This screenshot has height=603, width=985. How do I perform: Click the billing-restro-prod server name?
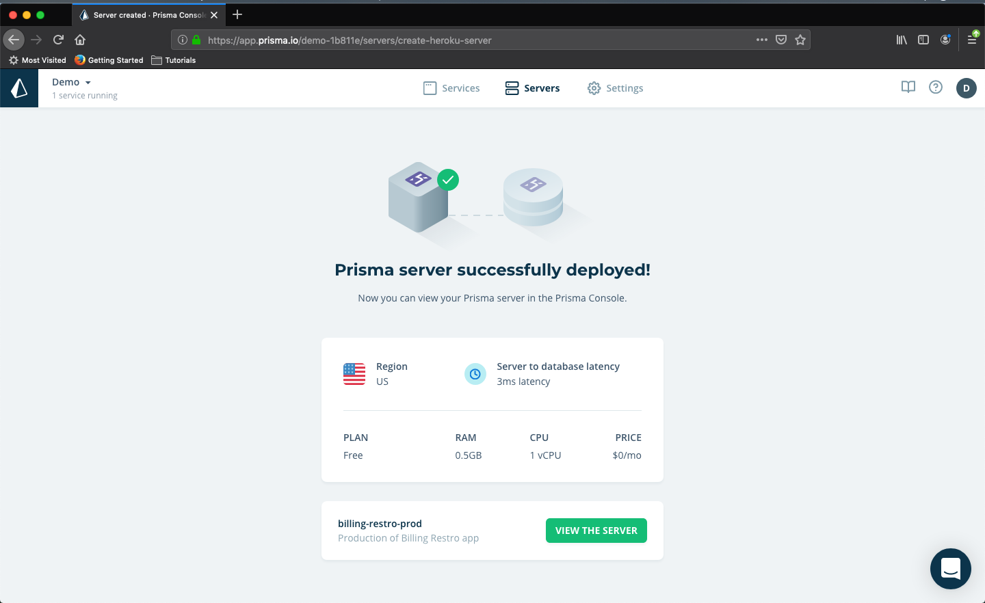coord(380,524)
